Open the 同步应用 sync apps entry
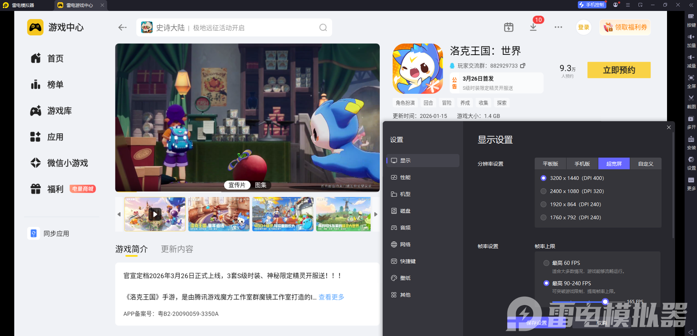The image size is (697, 336). (x=48, y=233)
